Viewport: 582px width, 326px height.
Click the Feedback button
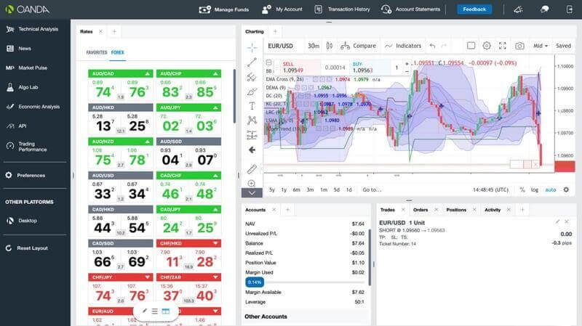coord(474,9)
